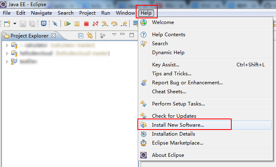Click the Step Return icon
Image resolution: width=276 pixels, height=167 pixels.
pos(124,24)
